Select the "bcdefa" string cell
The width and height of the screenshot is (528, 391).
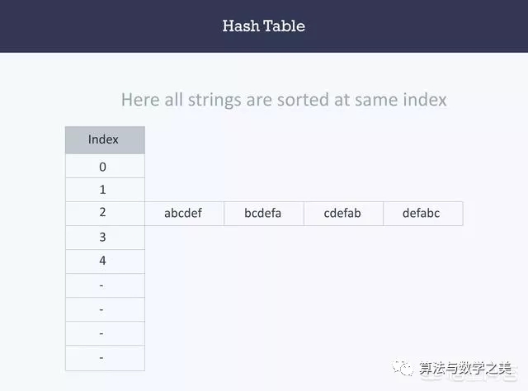point(263,214)
